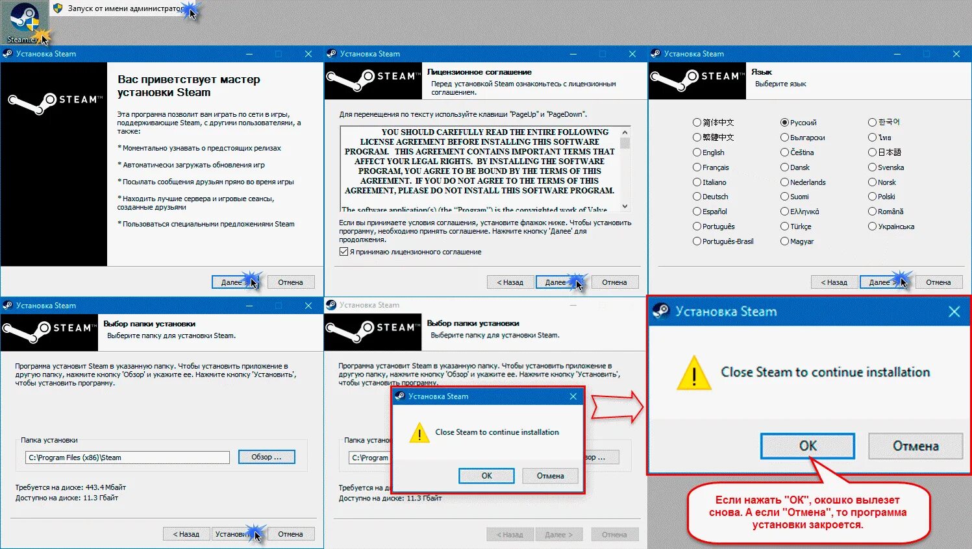Screen dimensions: 972x549
Task: Select the Български language radio button
Action: point(784,138)
